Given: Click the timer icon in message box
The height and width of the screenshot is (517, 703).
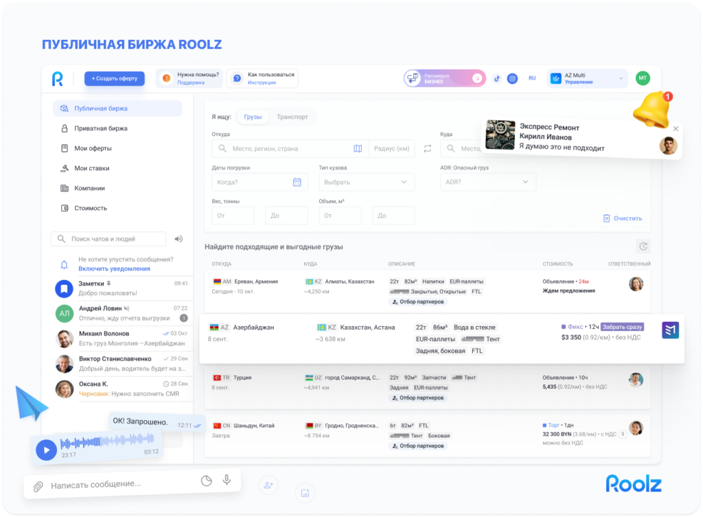Looking at the screenshot, I should point(206,481).
